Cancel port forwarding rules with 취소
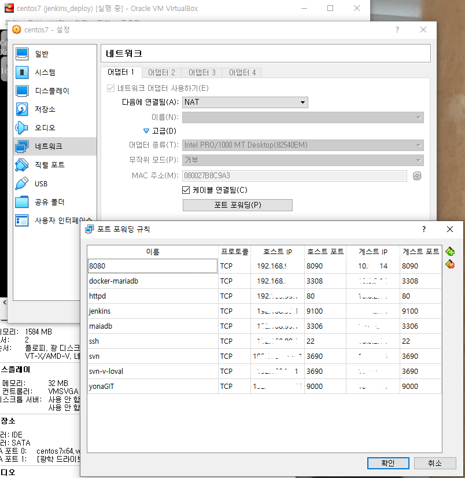Screen dimensions: 465x478 (435, 463)
